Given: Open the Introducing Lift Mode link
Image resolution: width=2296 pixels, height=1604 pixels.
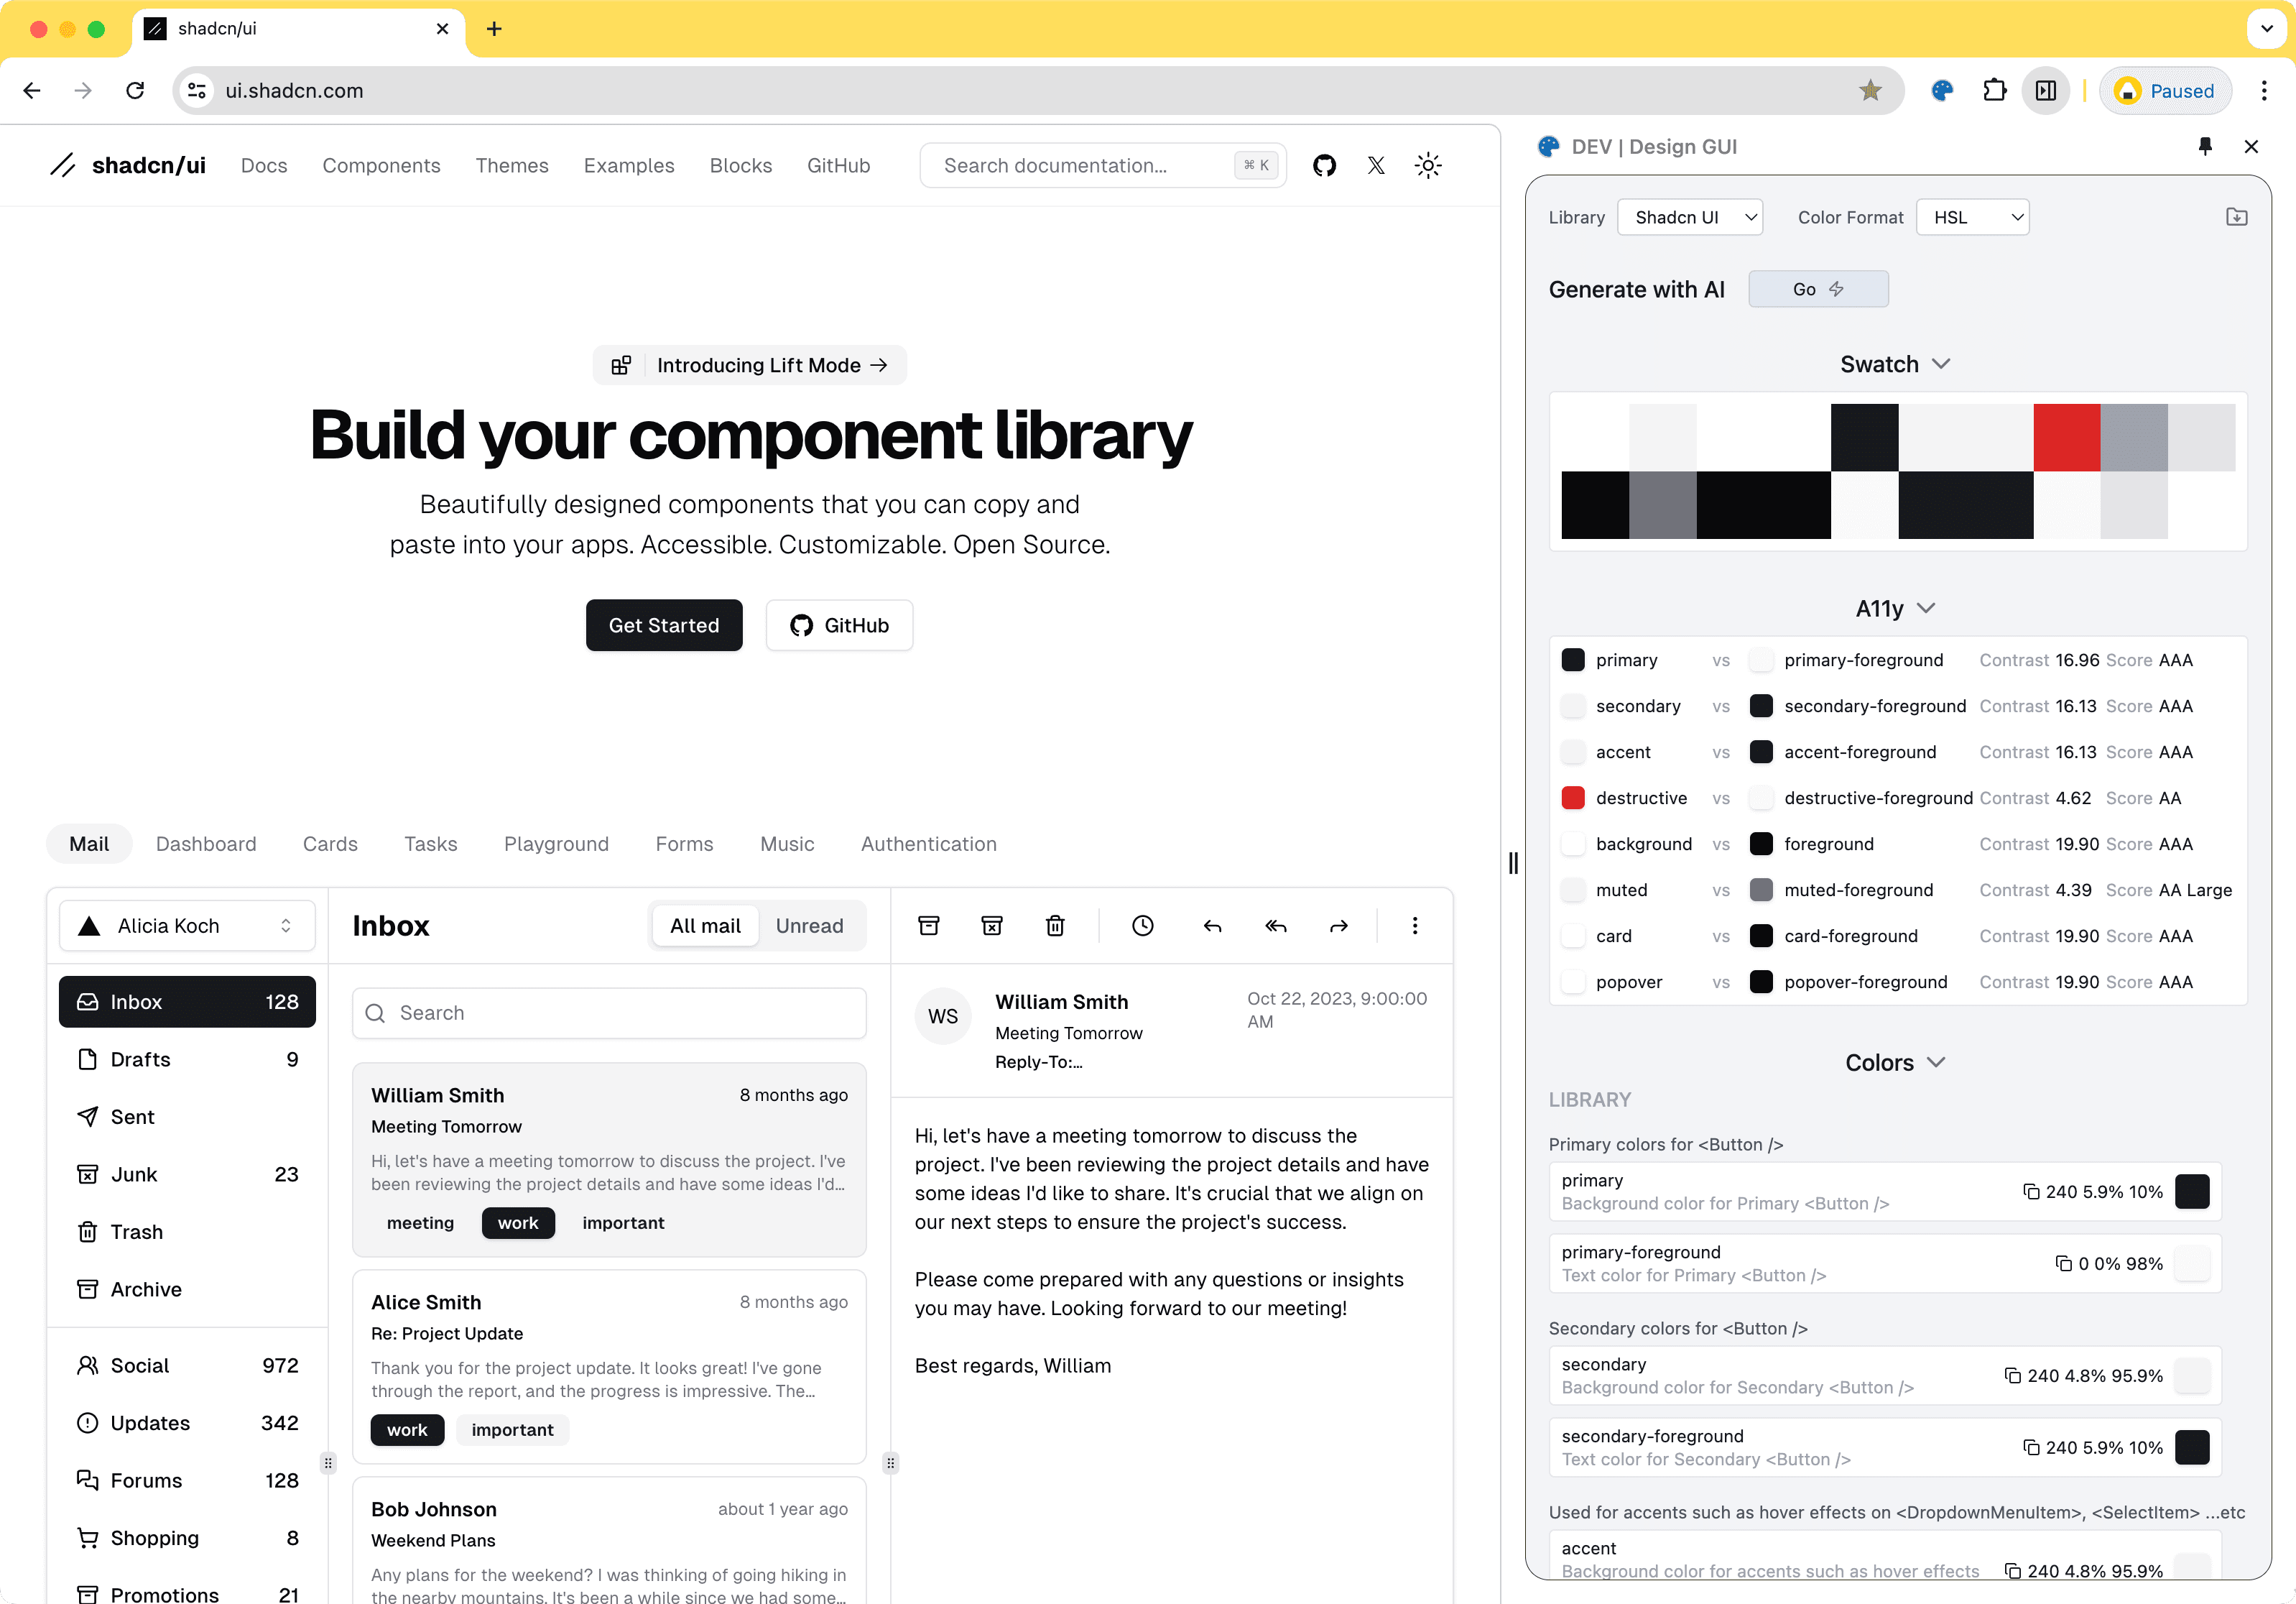Looking at the screenshot, I should [x=750, y=365].
